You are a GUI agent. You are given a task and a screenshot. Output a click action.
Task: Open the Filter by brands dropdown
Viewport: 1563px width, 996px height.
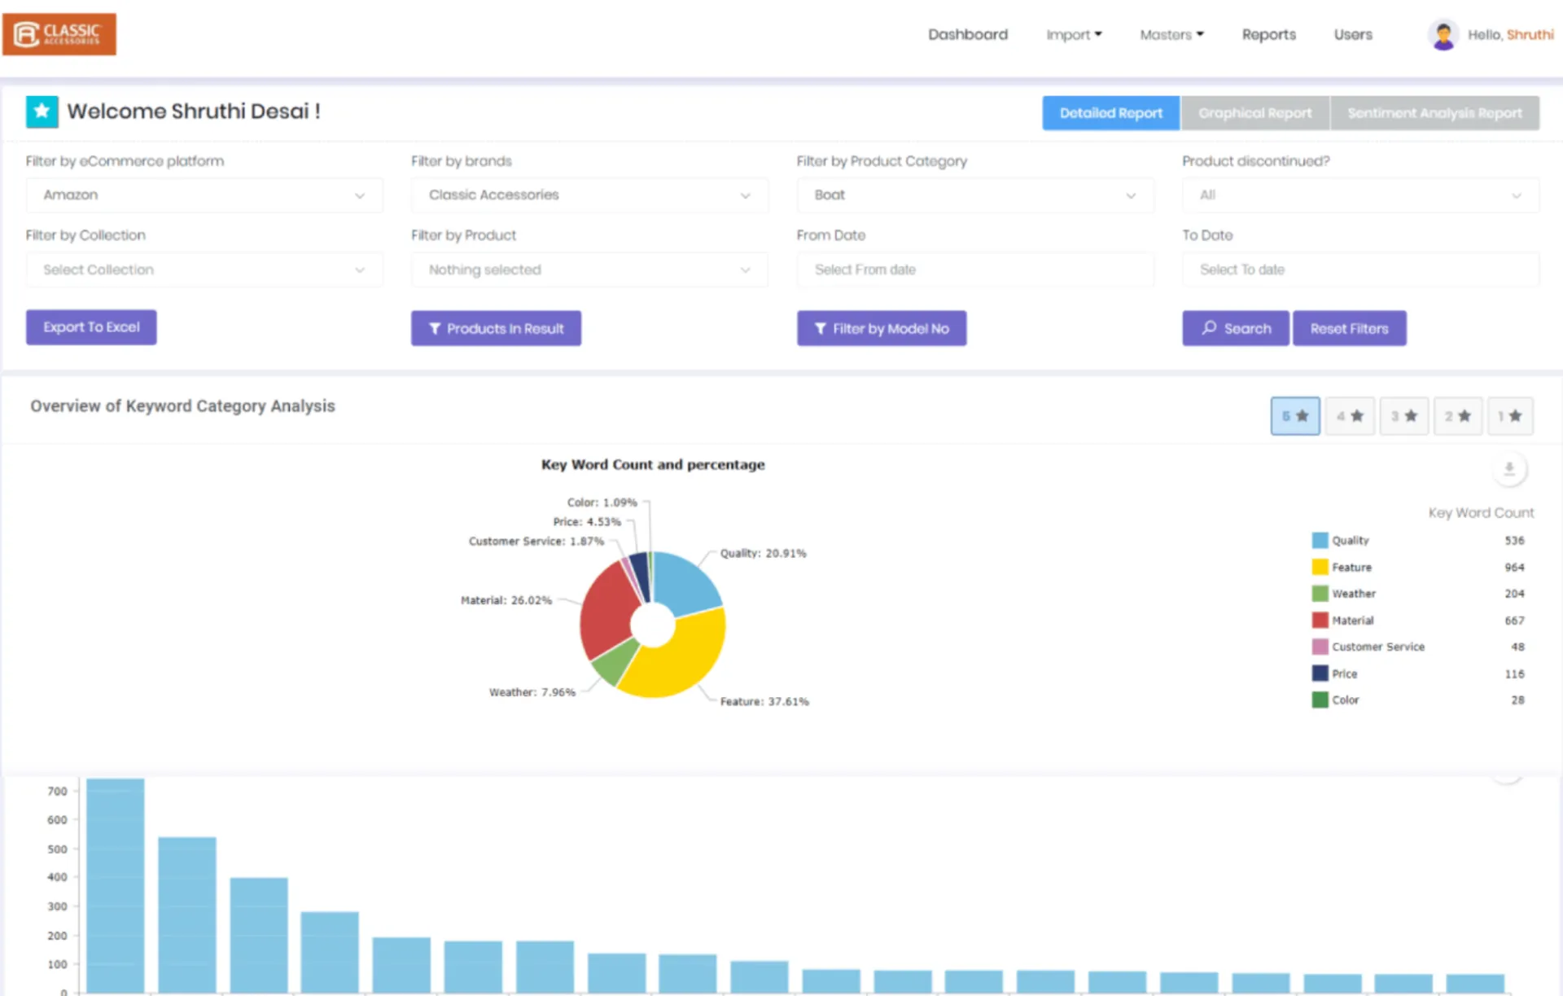pyautogui.click(x=589, y=195)
